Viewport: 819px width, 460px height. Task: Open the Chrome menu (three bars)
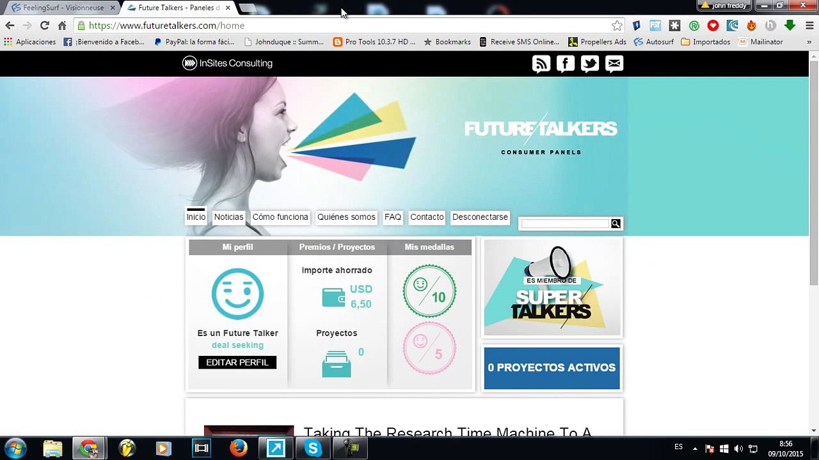(809, 26)
